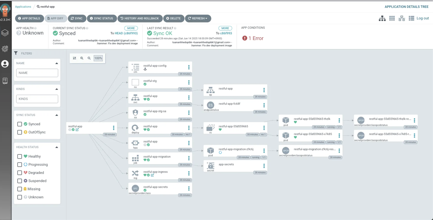The width and height of the screenshot is (433, 220).
Task: Open the Settings gear in the sidebar
Action: pos(5,49)
